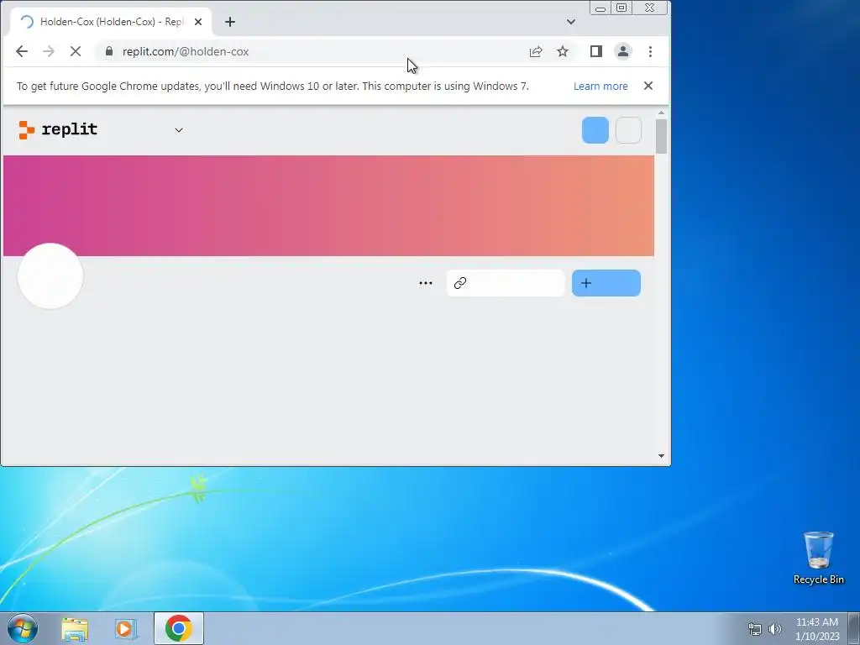Click the Replit logo
This screenshot has width=860, height=645.
tap(58, 130)
